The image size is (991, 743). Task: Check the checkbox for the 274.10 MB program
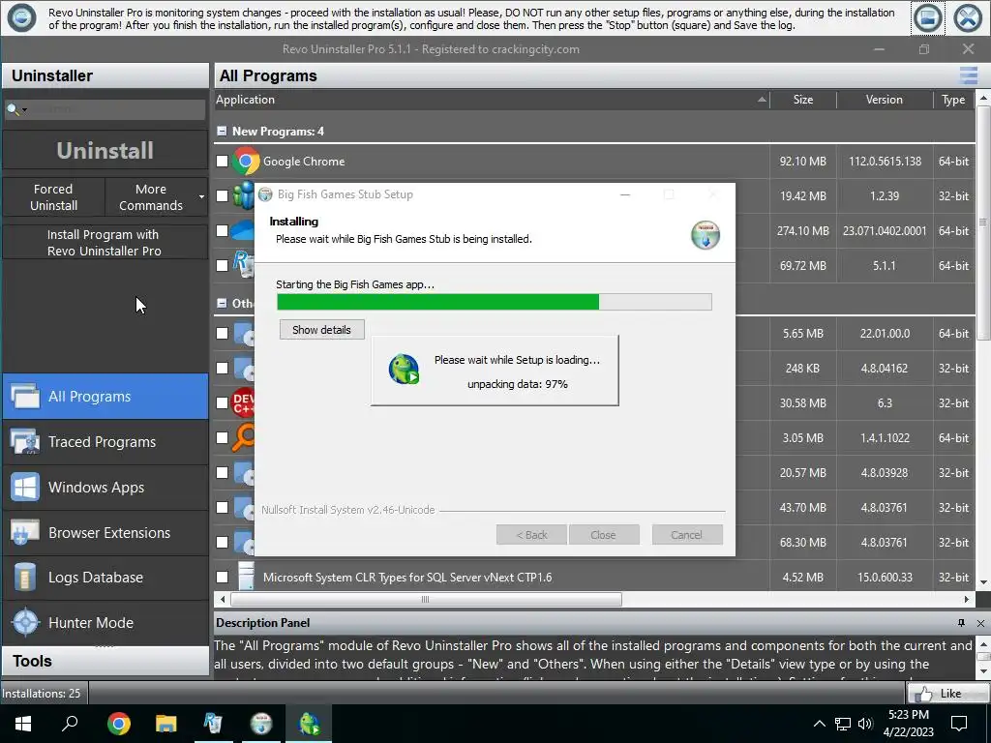click(222, 230)
